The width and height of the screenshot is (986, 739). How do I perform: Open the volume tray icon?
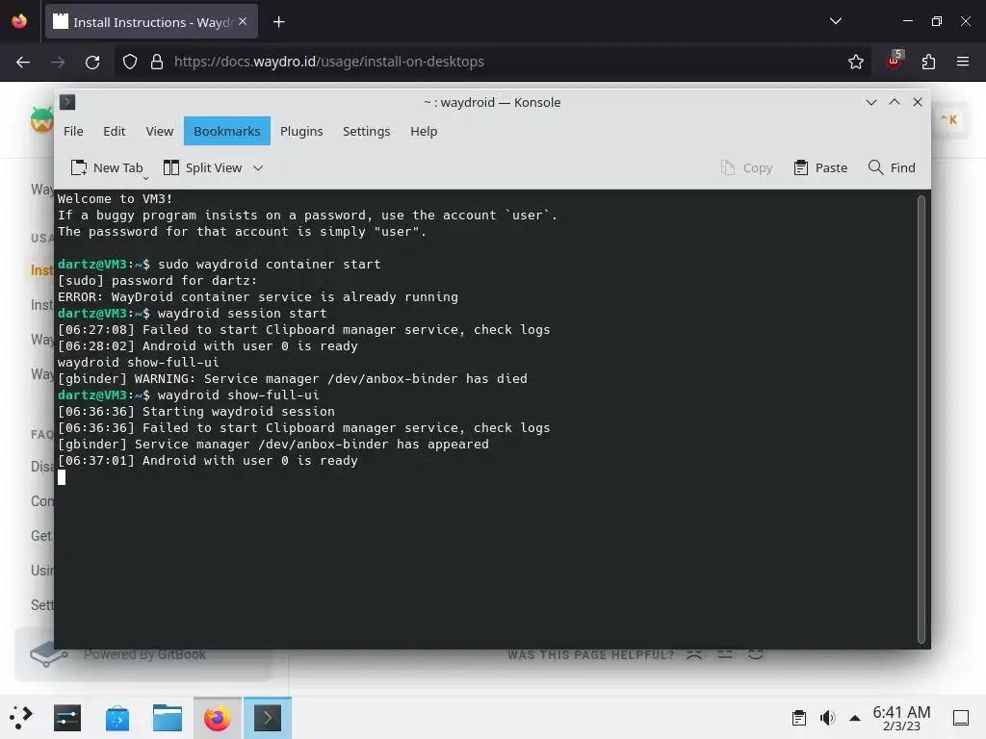(x=827, y=718)
